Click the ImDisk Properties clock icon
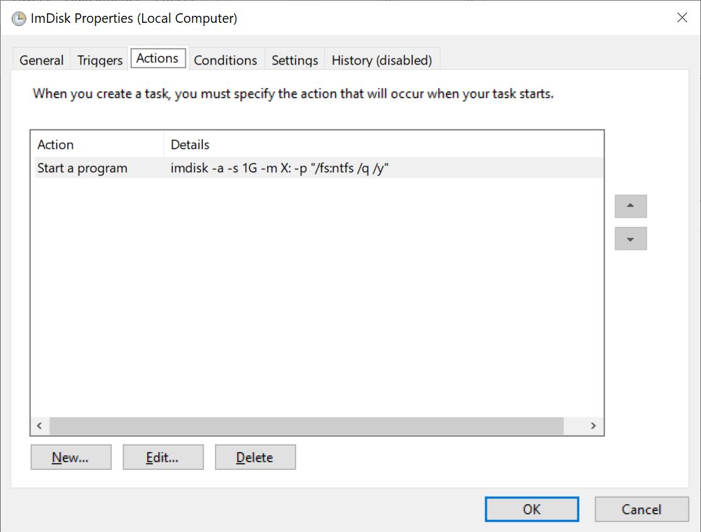 tap(18, 18)
